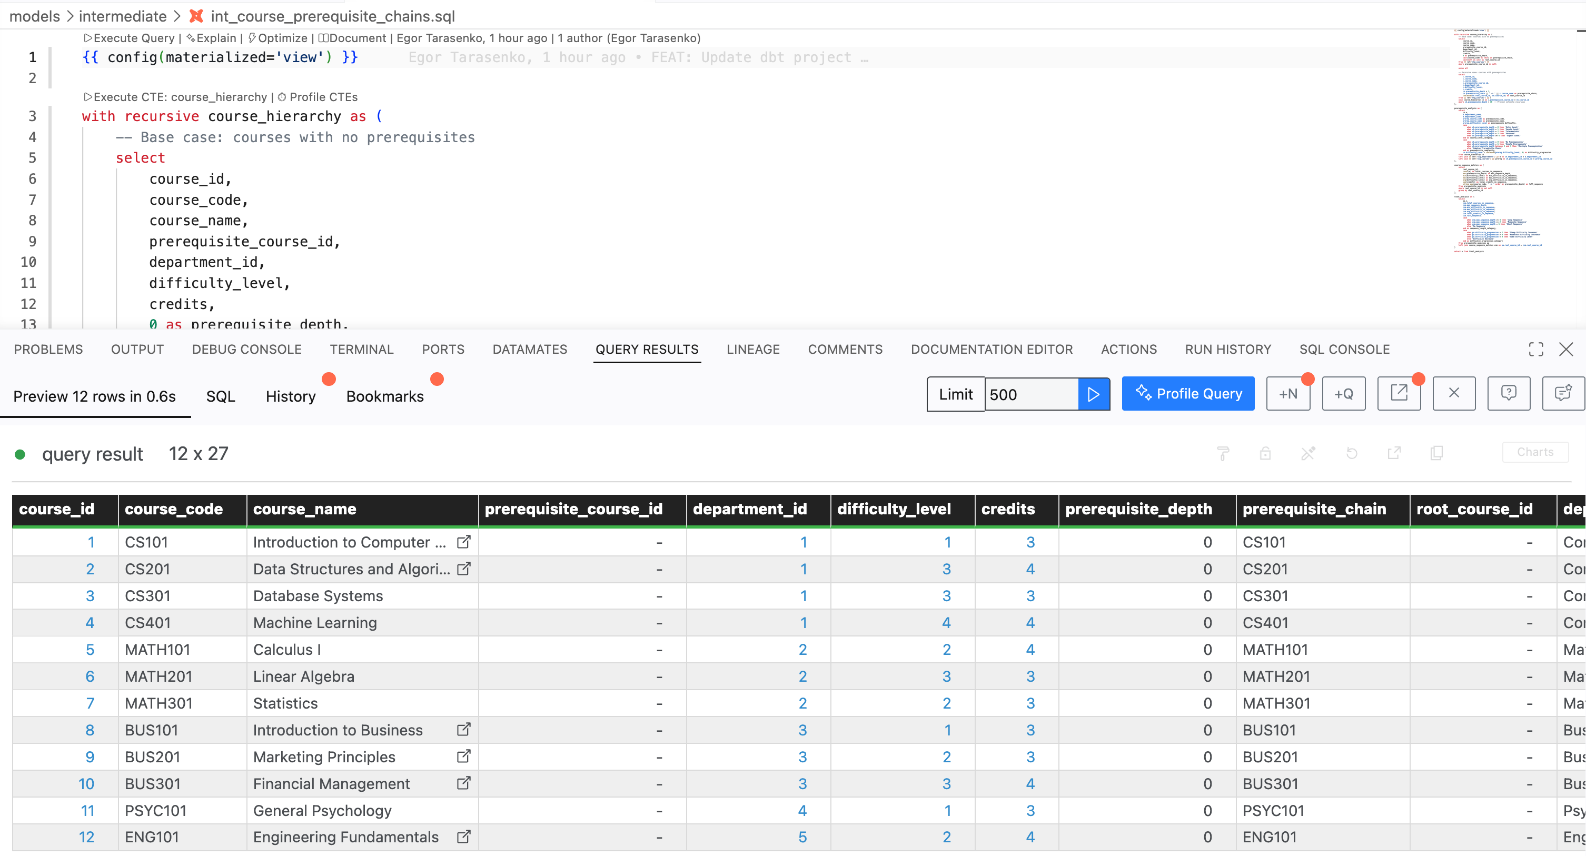
Task: Click Profile Query button
Action: point(1187,394)
